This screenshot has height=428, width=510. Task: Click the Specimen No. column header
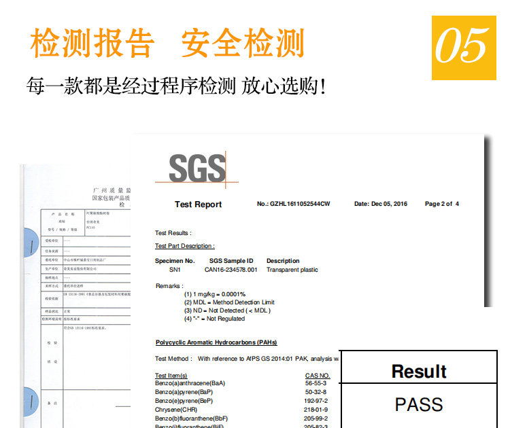tap(175, 261)
